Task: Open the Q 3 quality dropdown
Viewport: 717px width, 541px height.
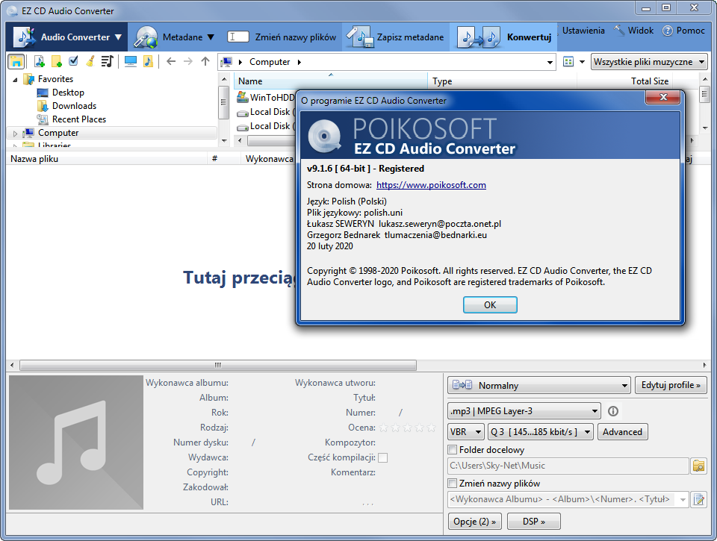Action: [541, 432]
